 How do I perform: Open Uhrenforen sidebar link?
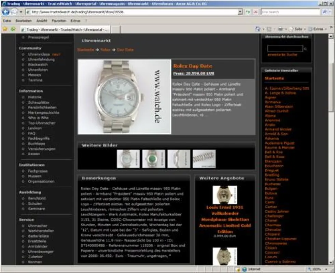38,70
